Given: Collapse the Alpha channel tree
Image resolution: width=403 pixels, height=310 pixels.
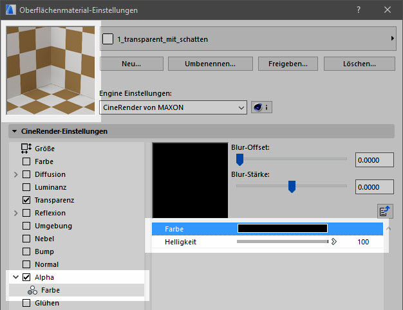Looking at the screenshot, I should click(16, 277).
